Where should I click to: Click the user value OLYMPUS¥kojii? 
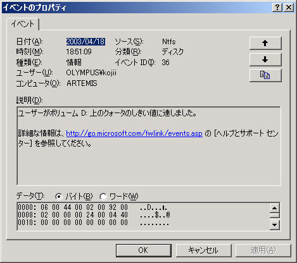(x=91, y=73)
